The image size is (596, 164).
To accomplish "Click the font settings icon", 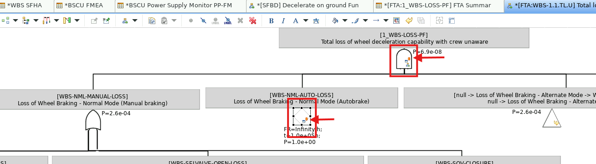I will (x=316, y=20).
